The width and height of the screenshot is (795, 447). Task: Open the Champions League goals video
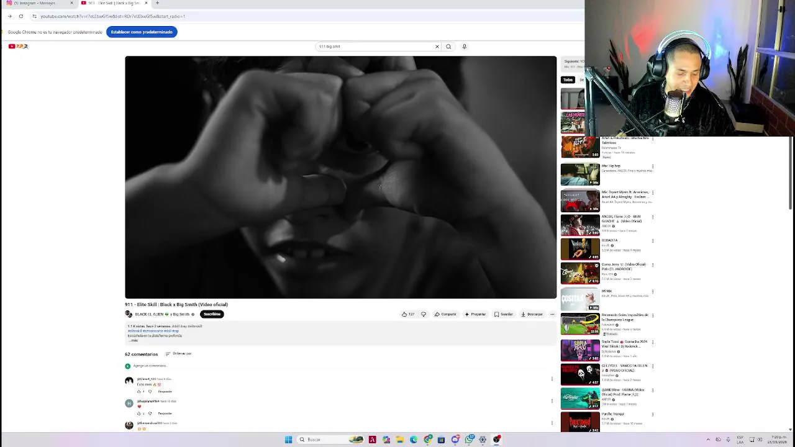pyautogui.click(x=580, y=324)
